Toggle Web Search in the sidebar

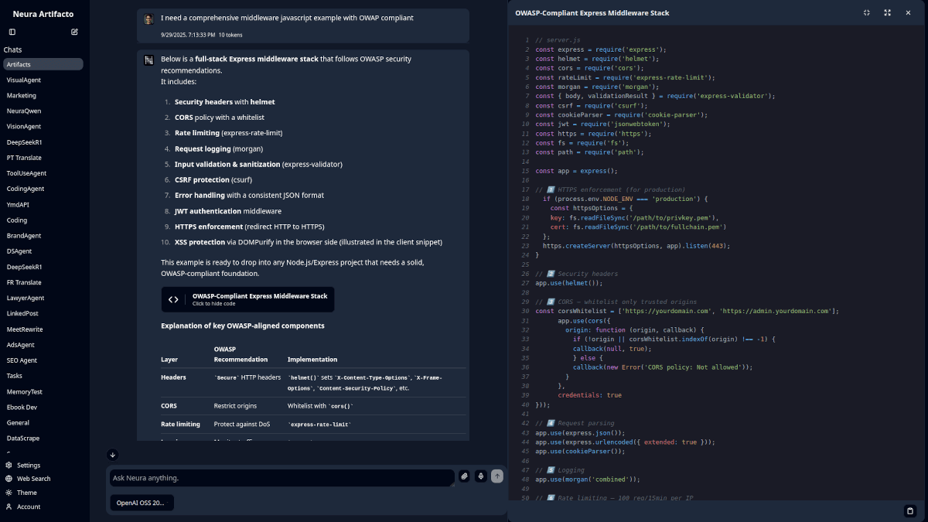tap(33, 479)
